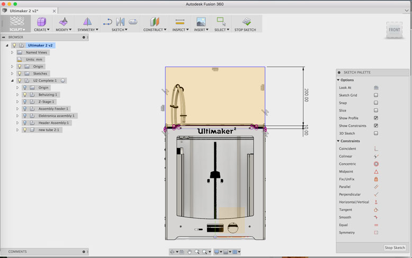Enable the Sketch Grid checkbox
The width and height of the screenshot is (412, 258).
coord(376,95)
